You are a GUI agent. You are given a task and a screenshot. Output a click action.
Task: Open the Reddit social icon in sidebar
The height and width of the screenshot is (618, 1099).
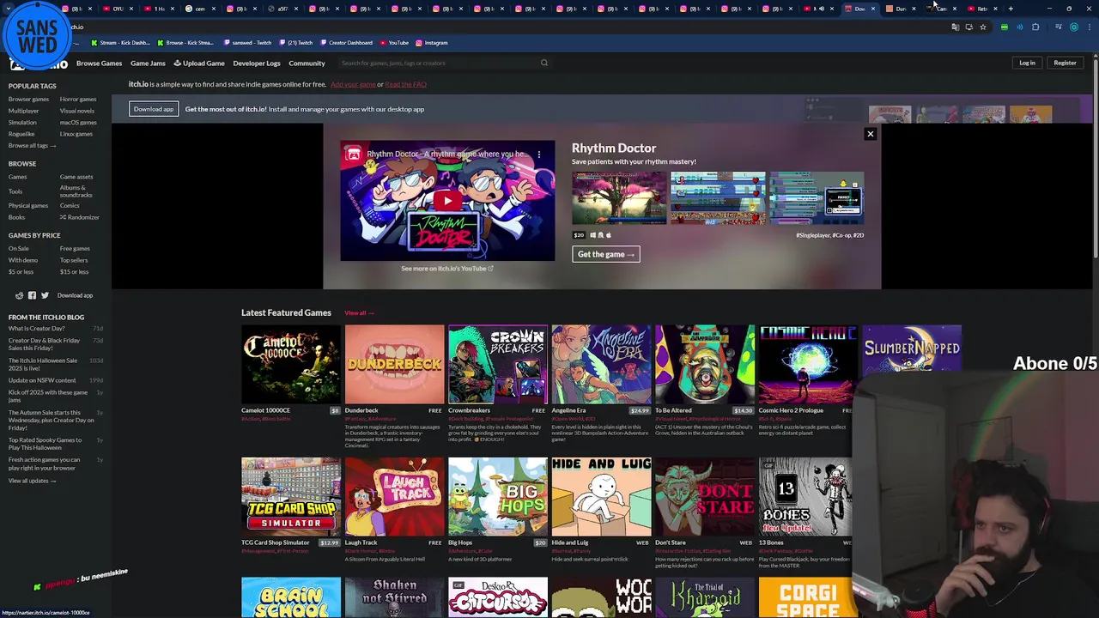(19, 295)
